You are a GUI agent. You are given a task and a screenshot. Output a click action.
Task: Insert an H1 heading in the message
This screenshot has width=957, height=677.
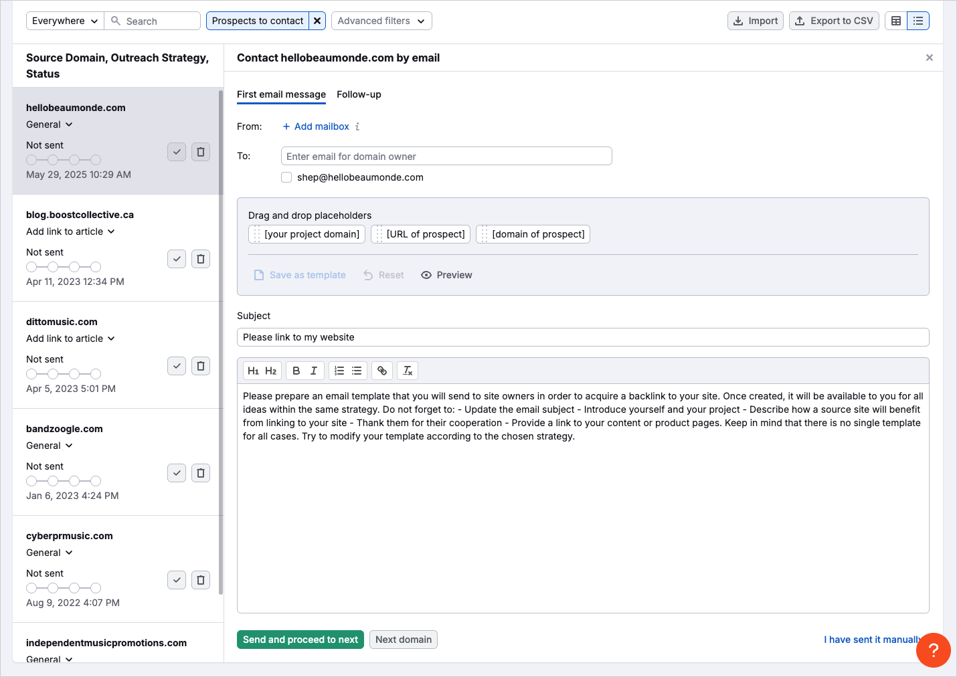(x=254, y=370)
